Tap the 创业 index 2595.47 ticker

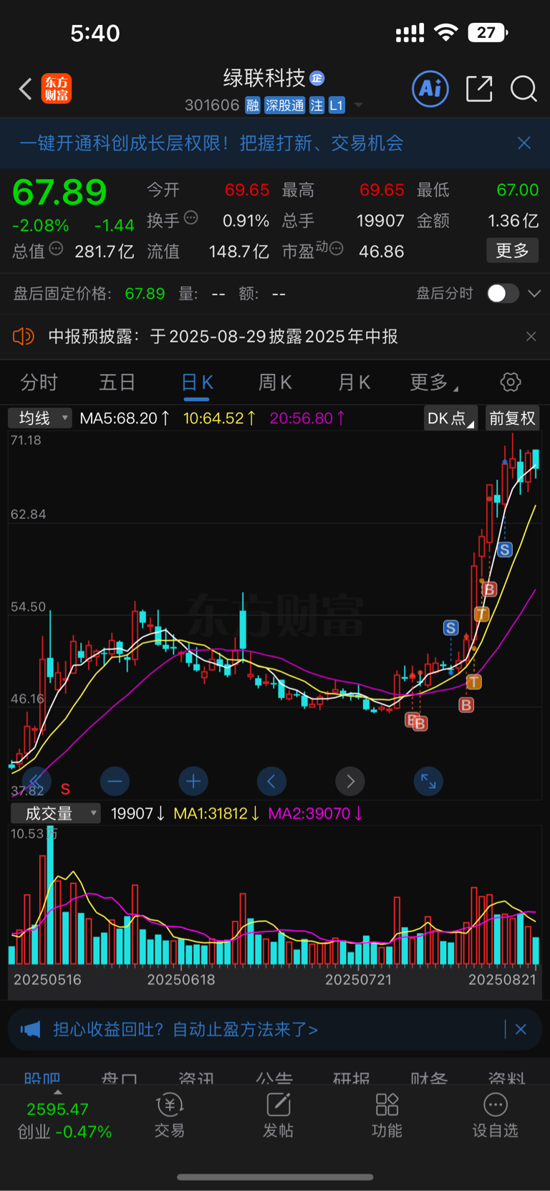(64, 1120)
